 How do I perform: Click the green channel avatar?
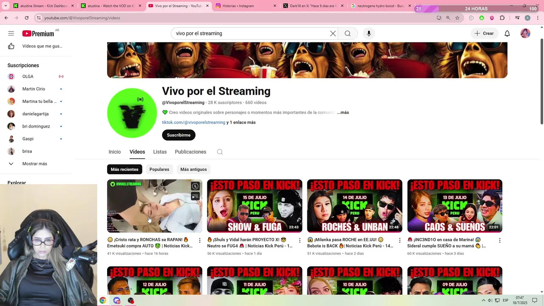[x=132, y=113]
